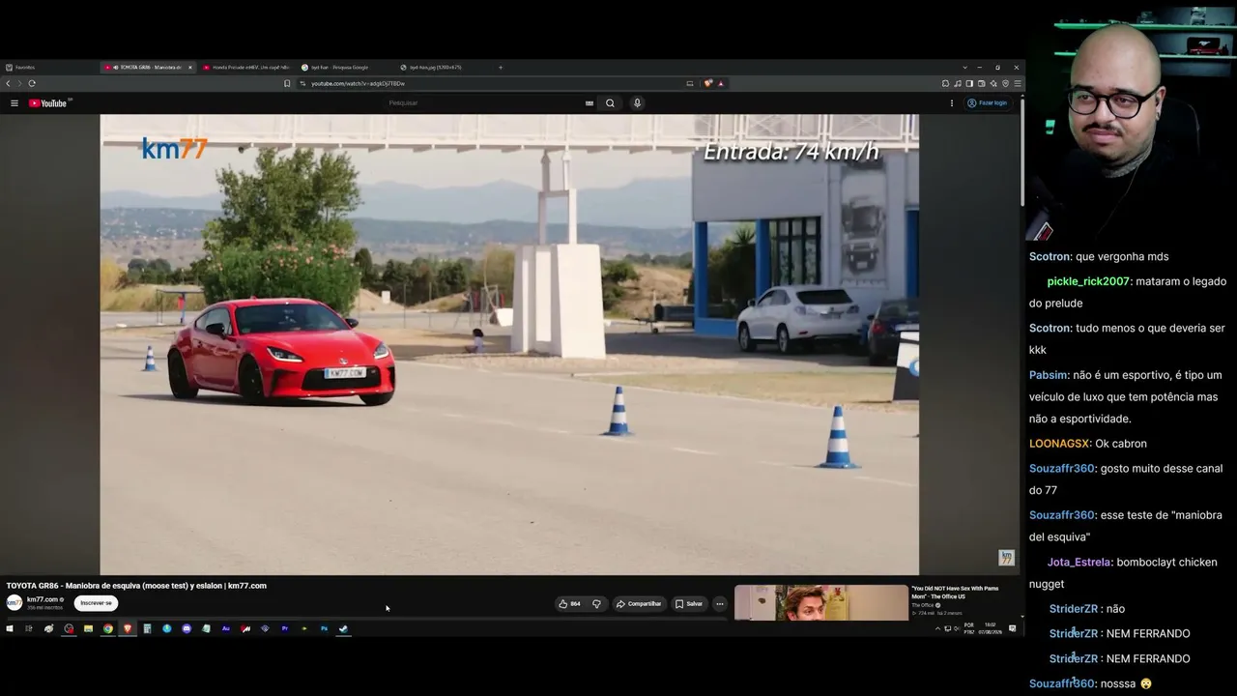Open the km77.com channel avatar
The height and width of the screenshot is (696, 1237).
[14, 602]
